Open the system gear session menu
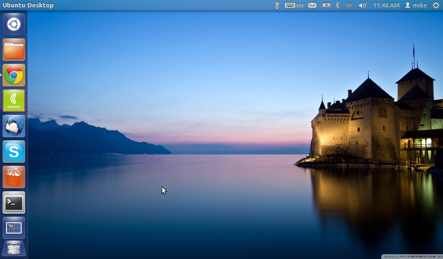The image size is (443, 259). (x=436, y=5)
